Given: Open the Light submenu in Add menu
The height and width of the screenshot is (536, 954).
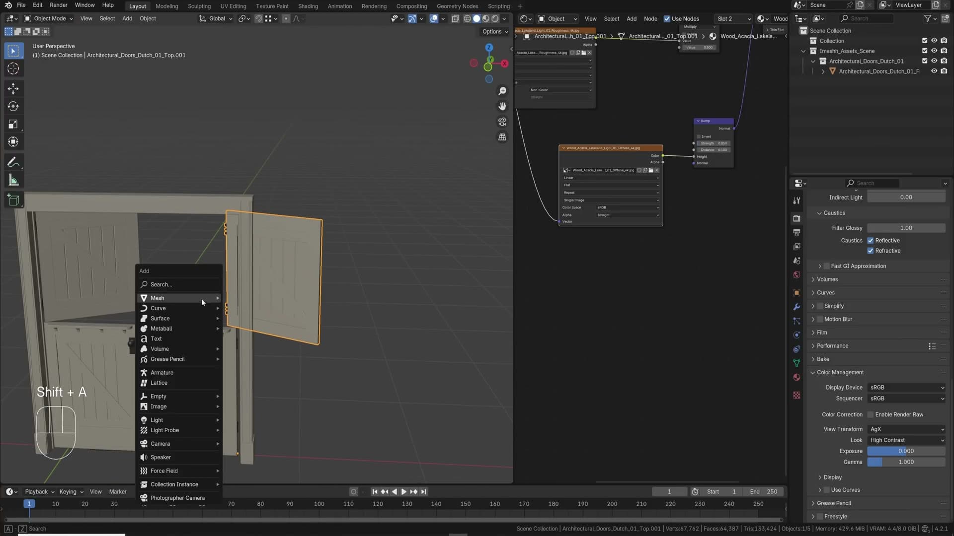Looking at the screenshot, I should 180,420.
